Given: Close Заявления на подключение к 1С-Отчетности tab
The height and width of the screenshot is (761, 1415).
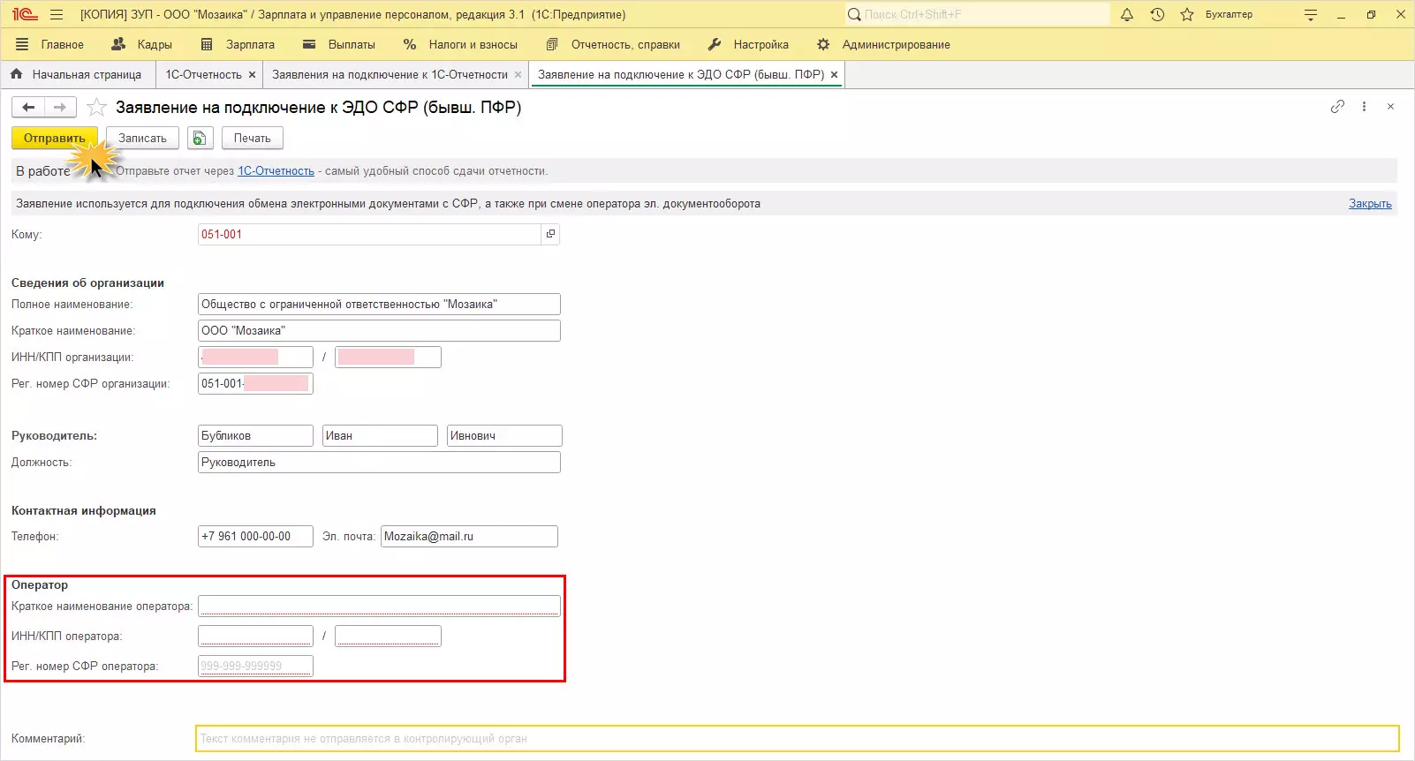Looking at the screenshot, I should (x=518, y=75).
